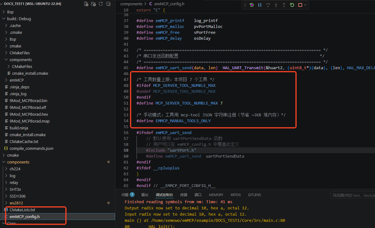Screen dimensions: 375x228
Task: Open the XRTOS panel tab
Action: tap(236, 195)
